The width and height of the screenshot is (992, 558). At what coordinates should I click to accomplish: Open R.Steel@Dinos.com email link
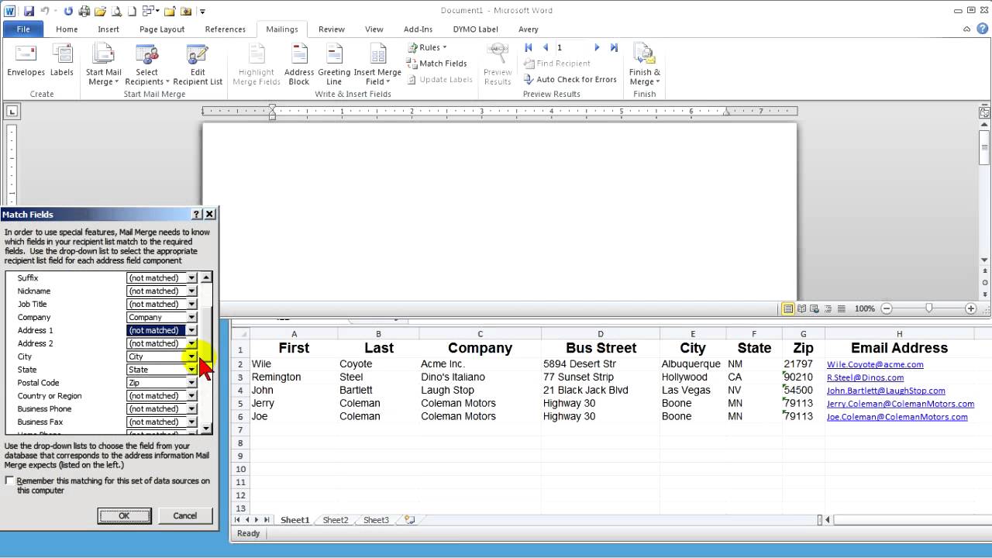pyautogui.click(x=865, y=377)
